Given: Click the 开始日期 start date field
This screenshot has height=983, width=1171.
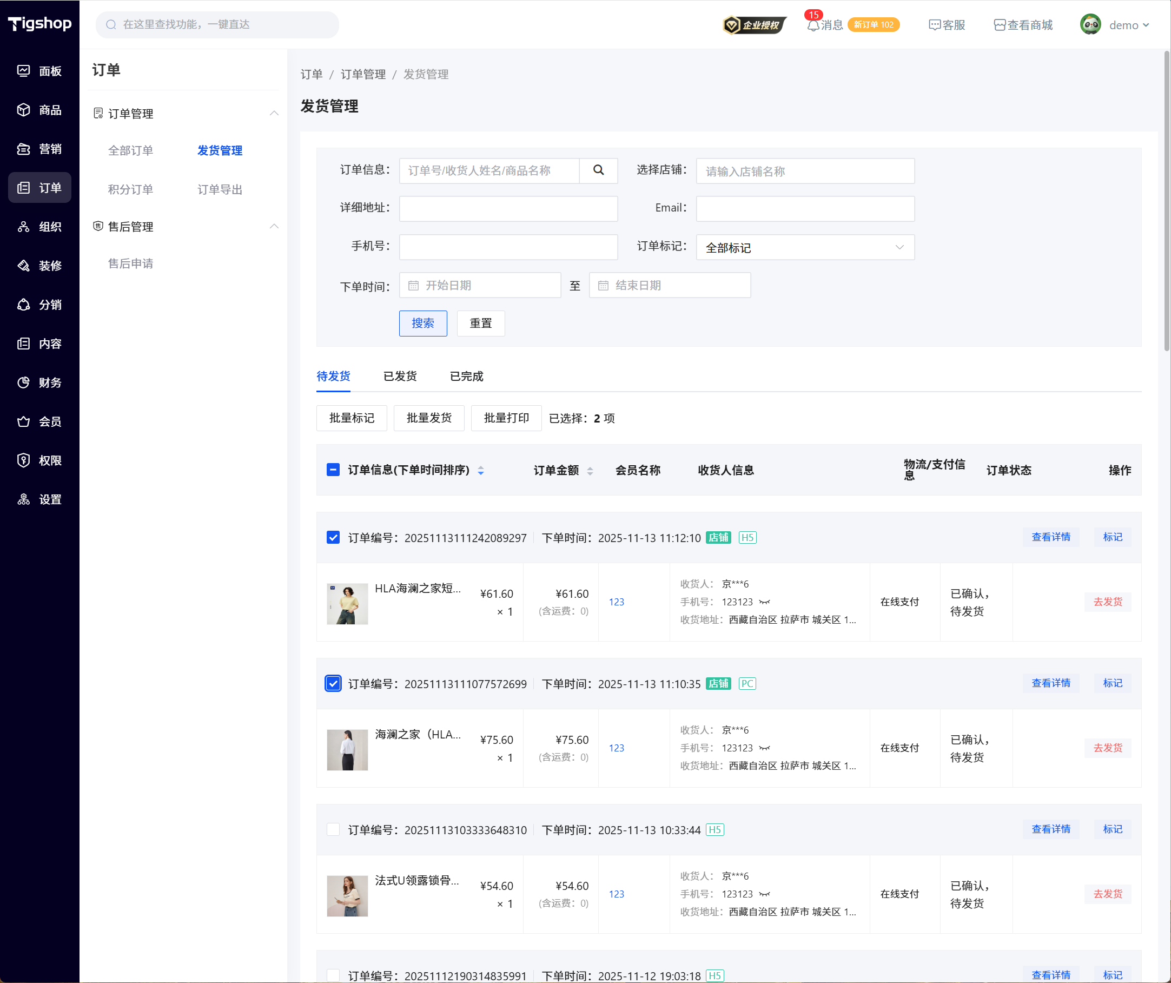Looking at the screenshot, I should pos(480,286).
